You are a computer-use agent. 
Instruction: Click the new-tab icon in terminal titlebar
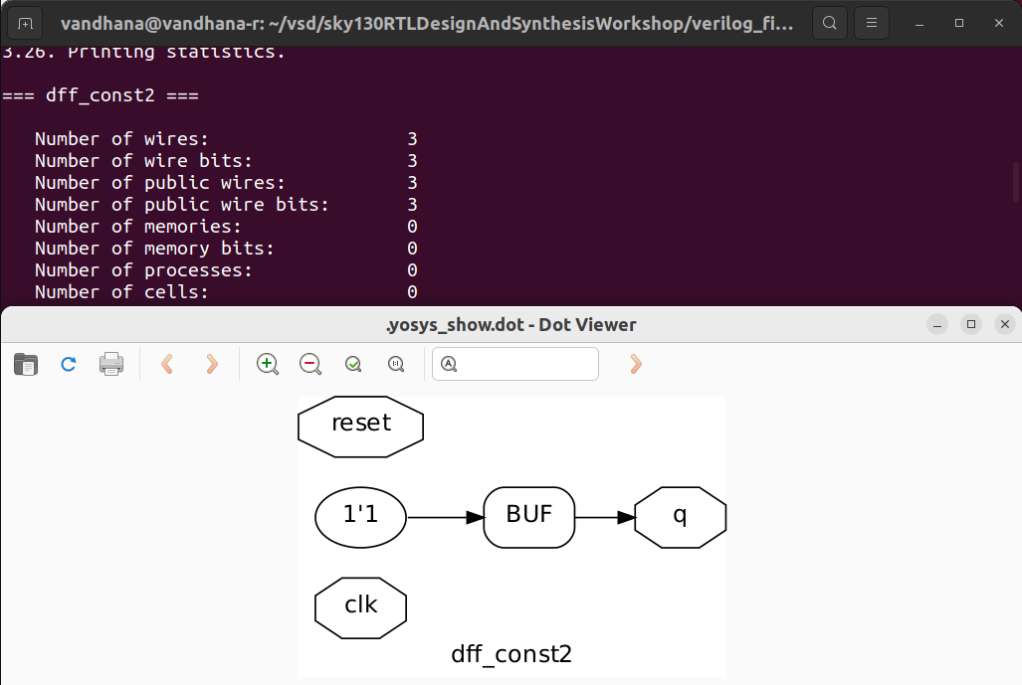24,23
